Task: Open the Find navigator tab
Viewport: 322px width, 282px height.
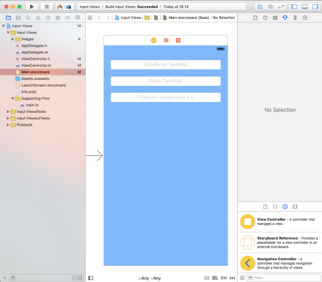Action: click(28, 18)
